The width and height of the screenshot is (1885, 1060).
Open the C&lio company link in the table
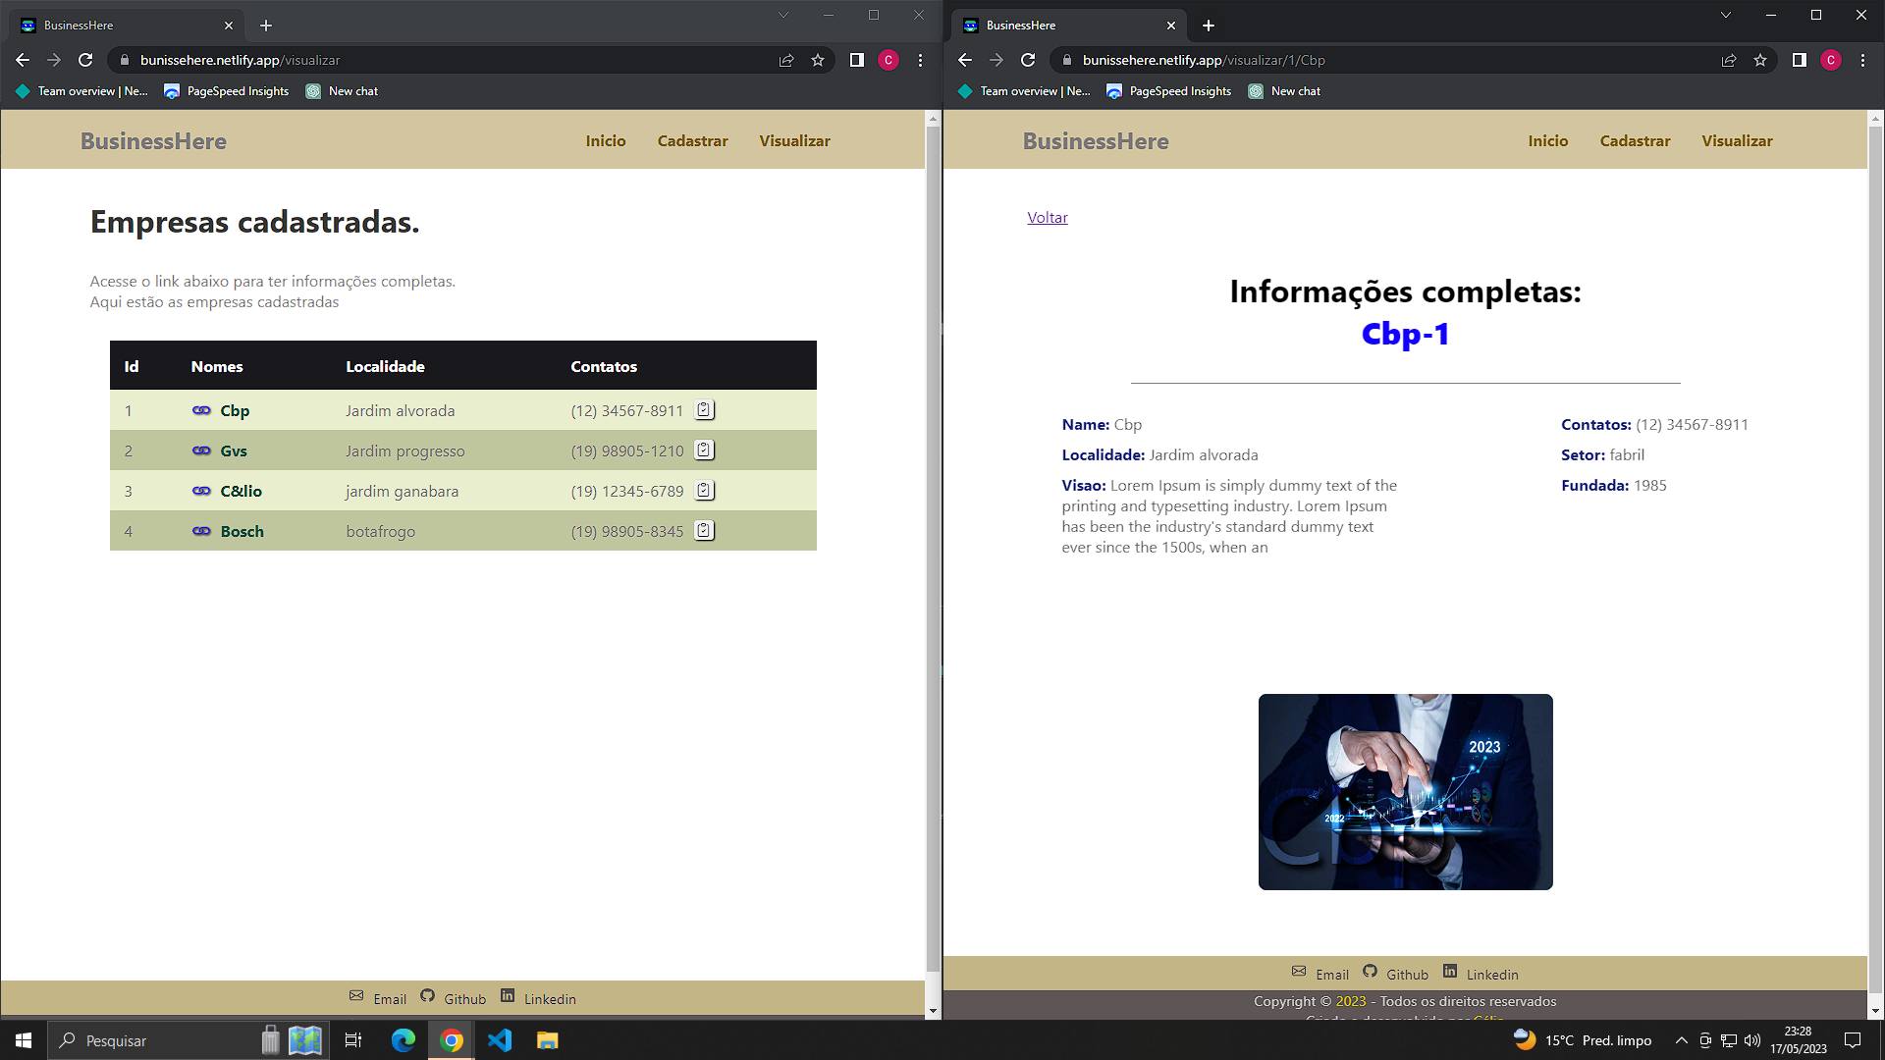[x=242, y=491]
